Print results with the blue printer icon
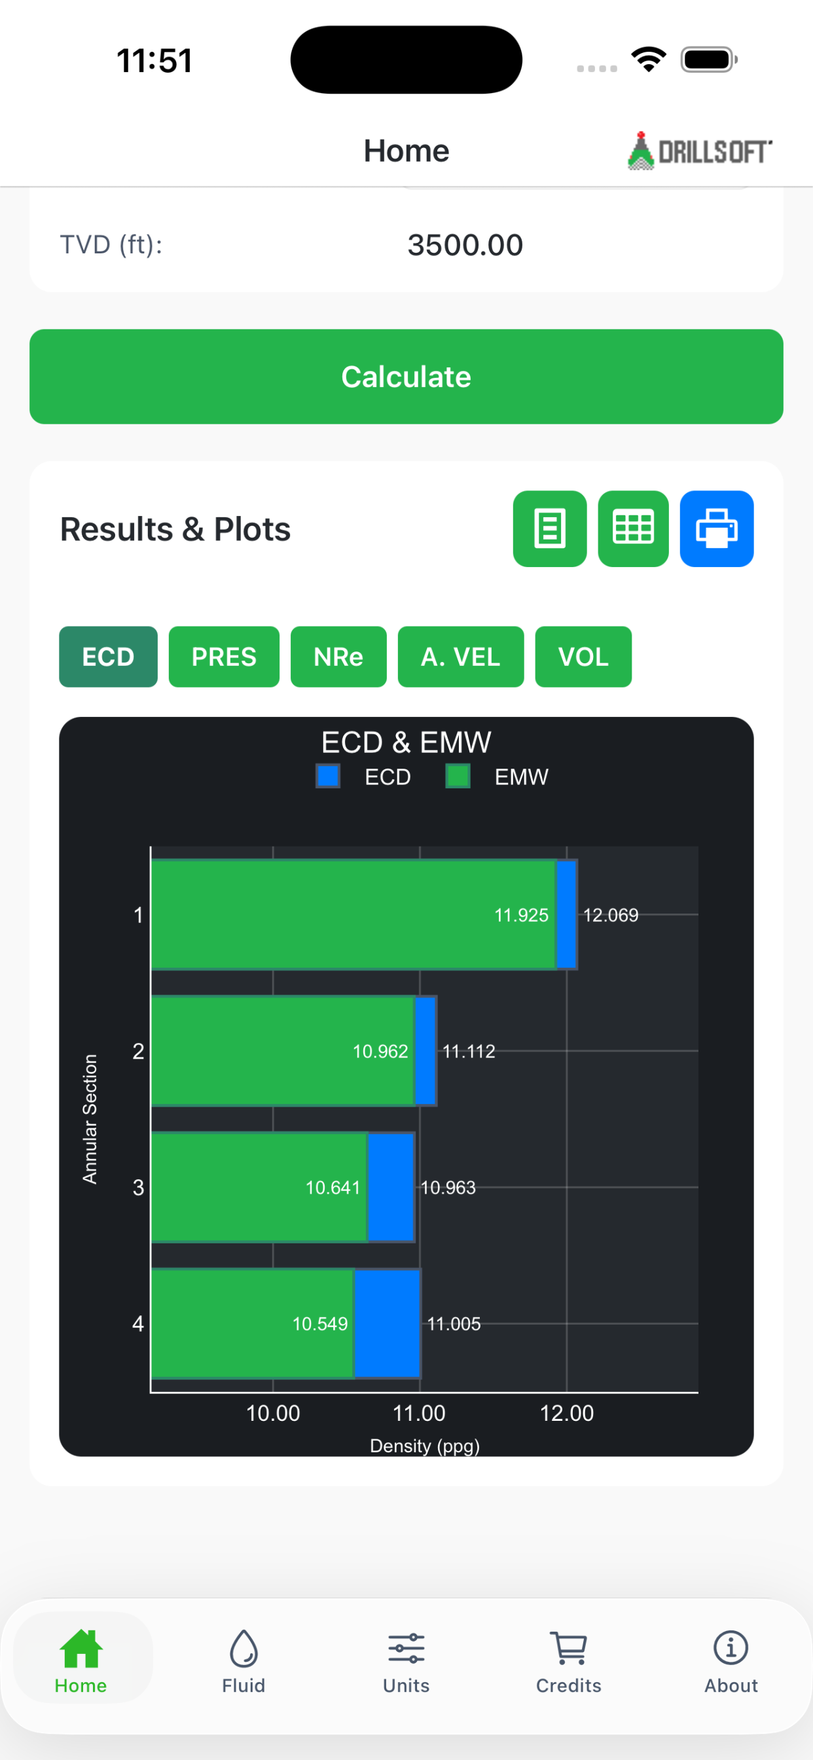Screen dimensions: 813x1760 [x=716, y=528]
